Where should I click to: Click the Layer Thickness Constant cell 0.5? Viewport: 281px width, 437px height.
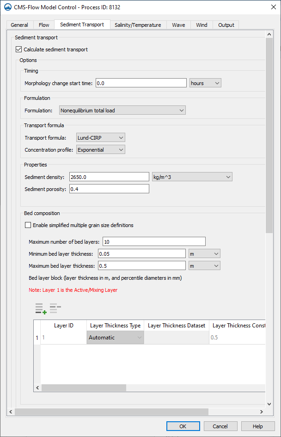pyautogui.click(x=237, y=338)
